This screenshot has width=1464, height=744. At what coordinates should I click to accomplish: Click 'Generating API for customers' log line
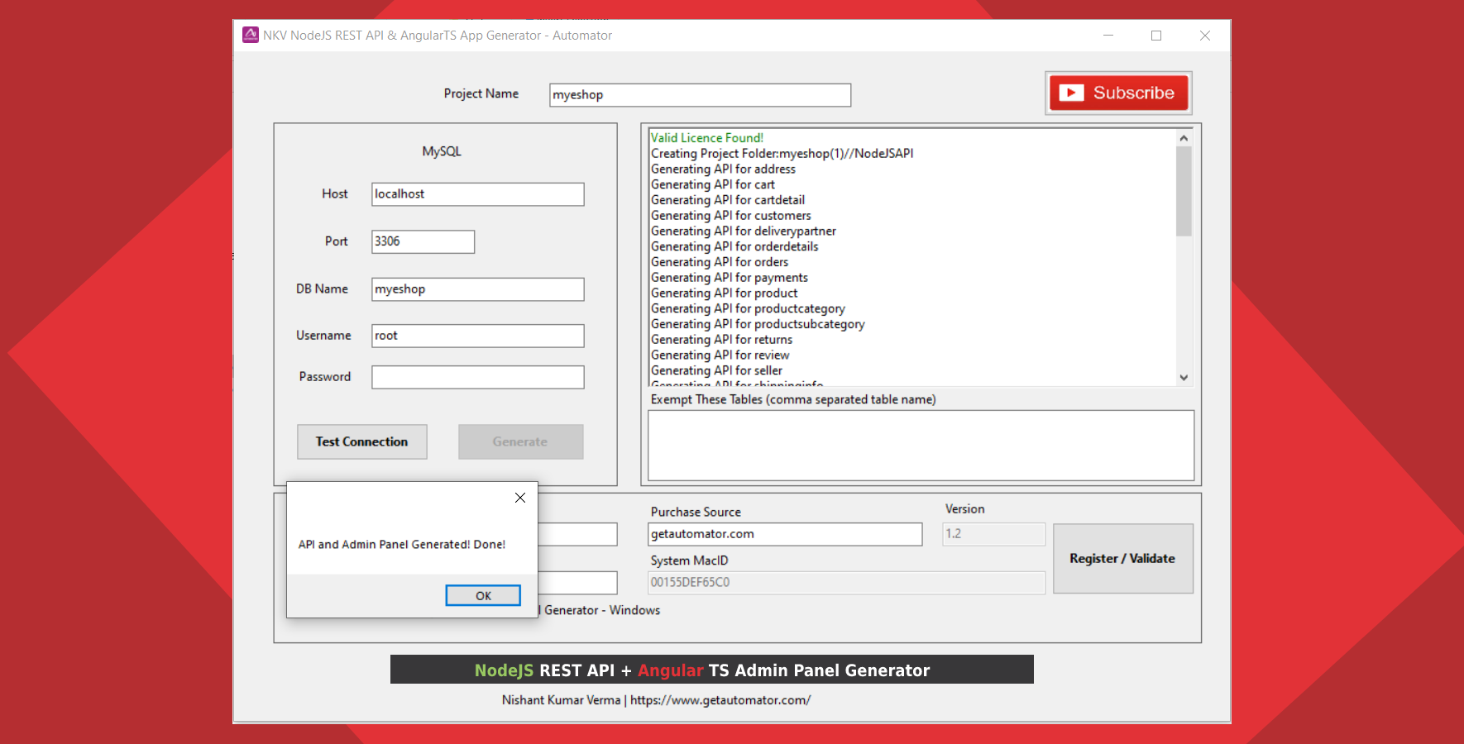(x=731, y=216)
